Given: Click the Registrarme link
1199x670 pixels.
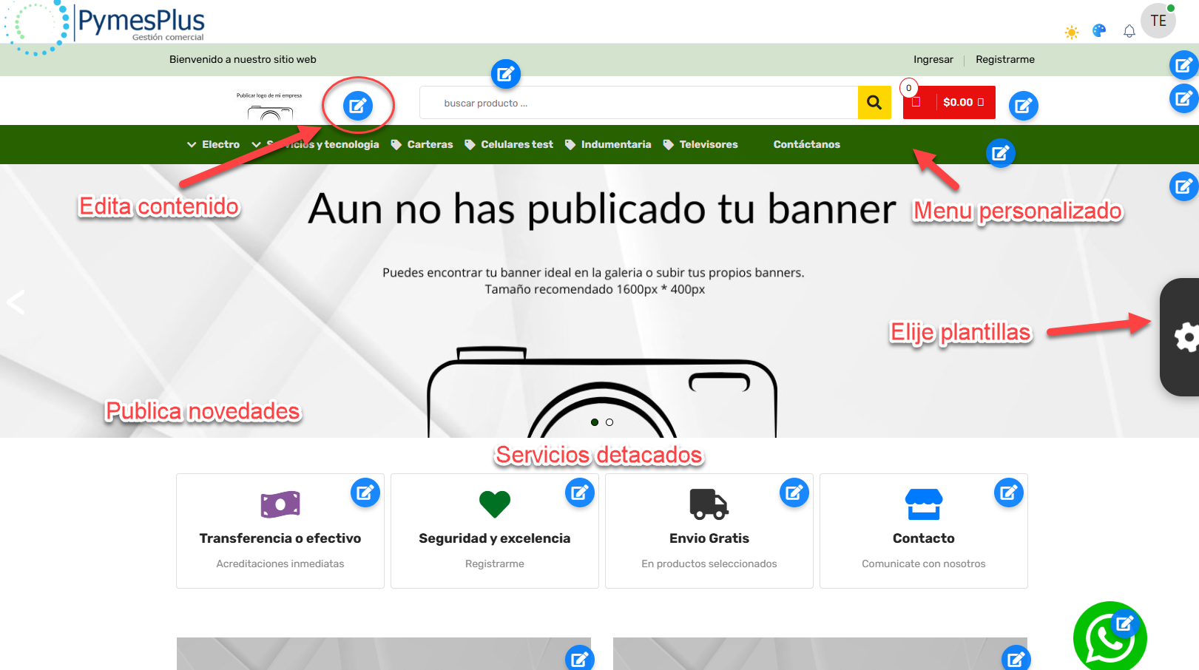Looking at the screenshot, I should (x=1005, y=59).
